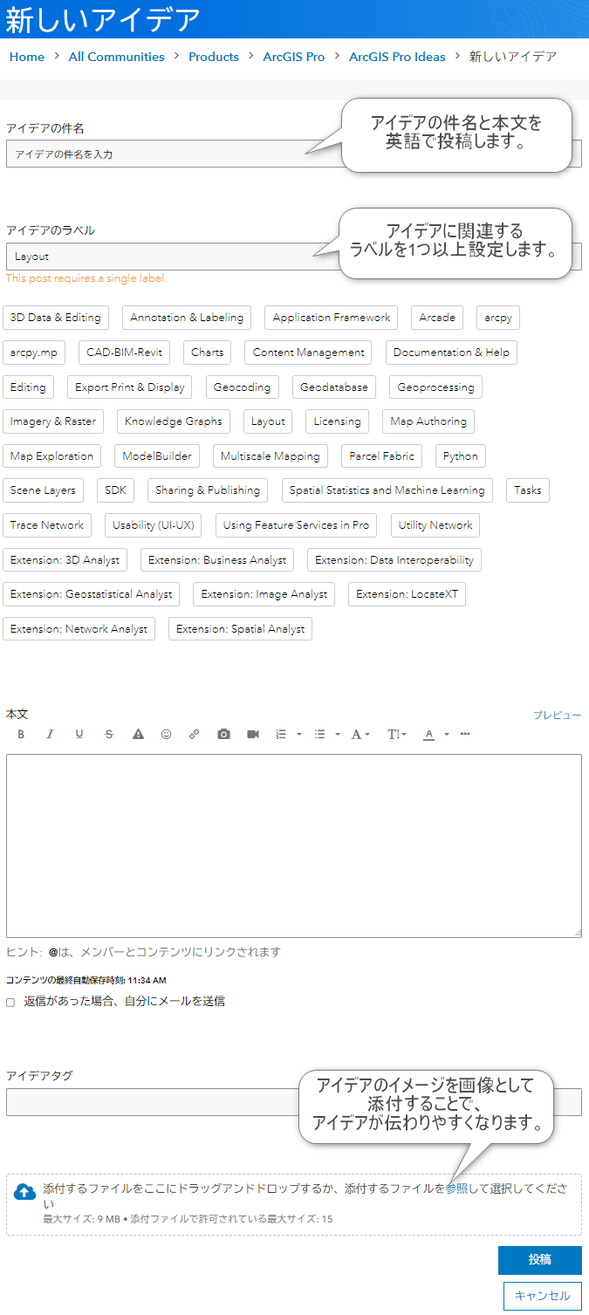The width and height of the screenshot is (589, 1315).
Task: Choose the Arcade label
Action: click(437, 318)
